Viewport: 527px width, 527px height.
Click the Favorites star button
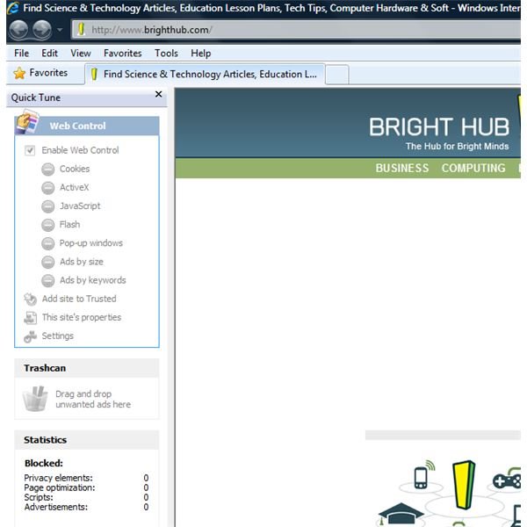40,73
